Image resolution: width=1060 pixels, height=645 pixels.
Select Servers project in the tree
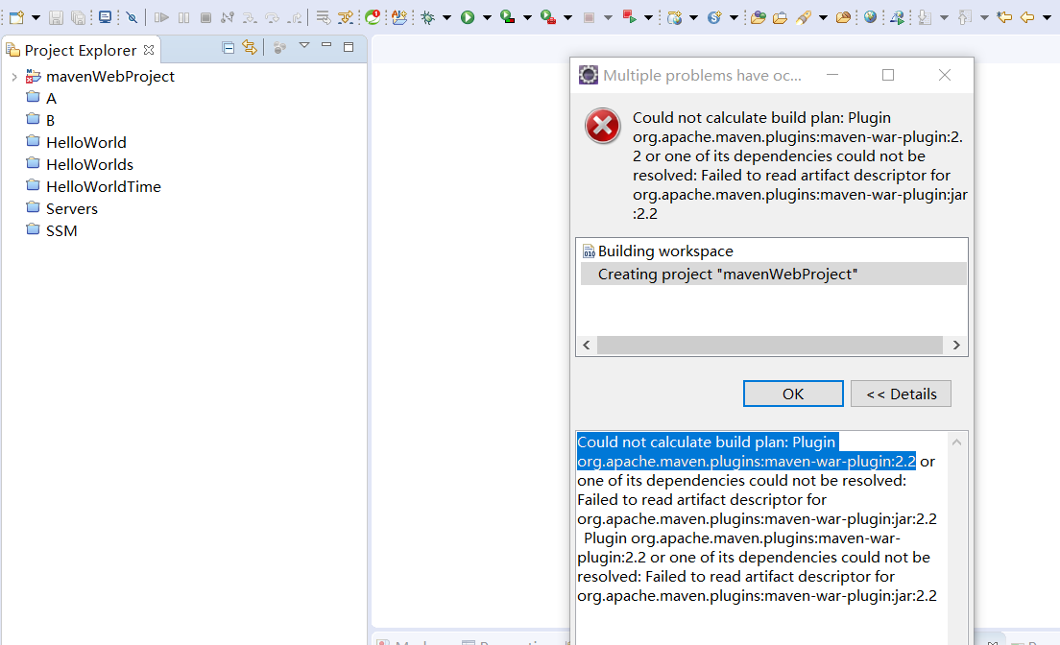71,209
